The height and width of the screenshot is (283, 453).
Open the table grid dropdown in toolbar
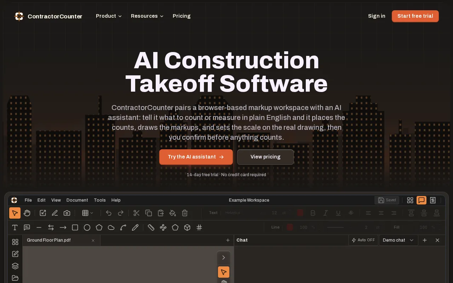(x=88, y=213)
